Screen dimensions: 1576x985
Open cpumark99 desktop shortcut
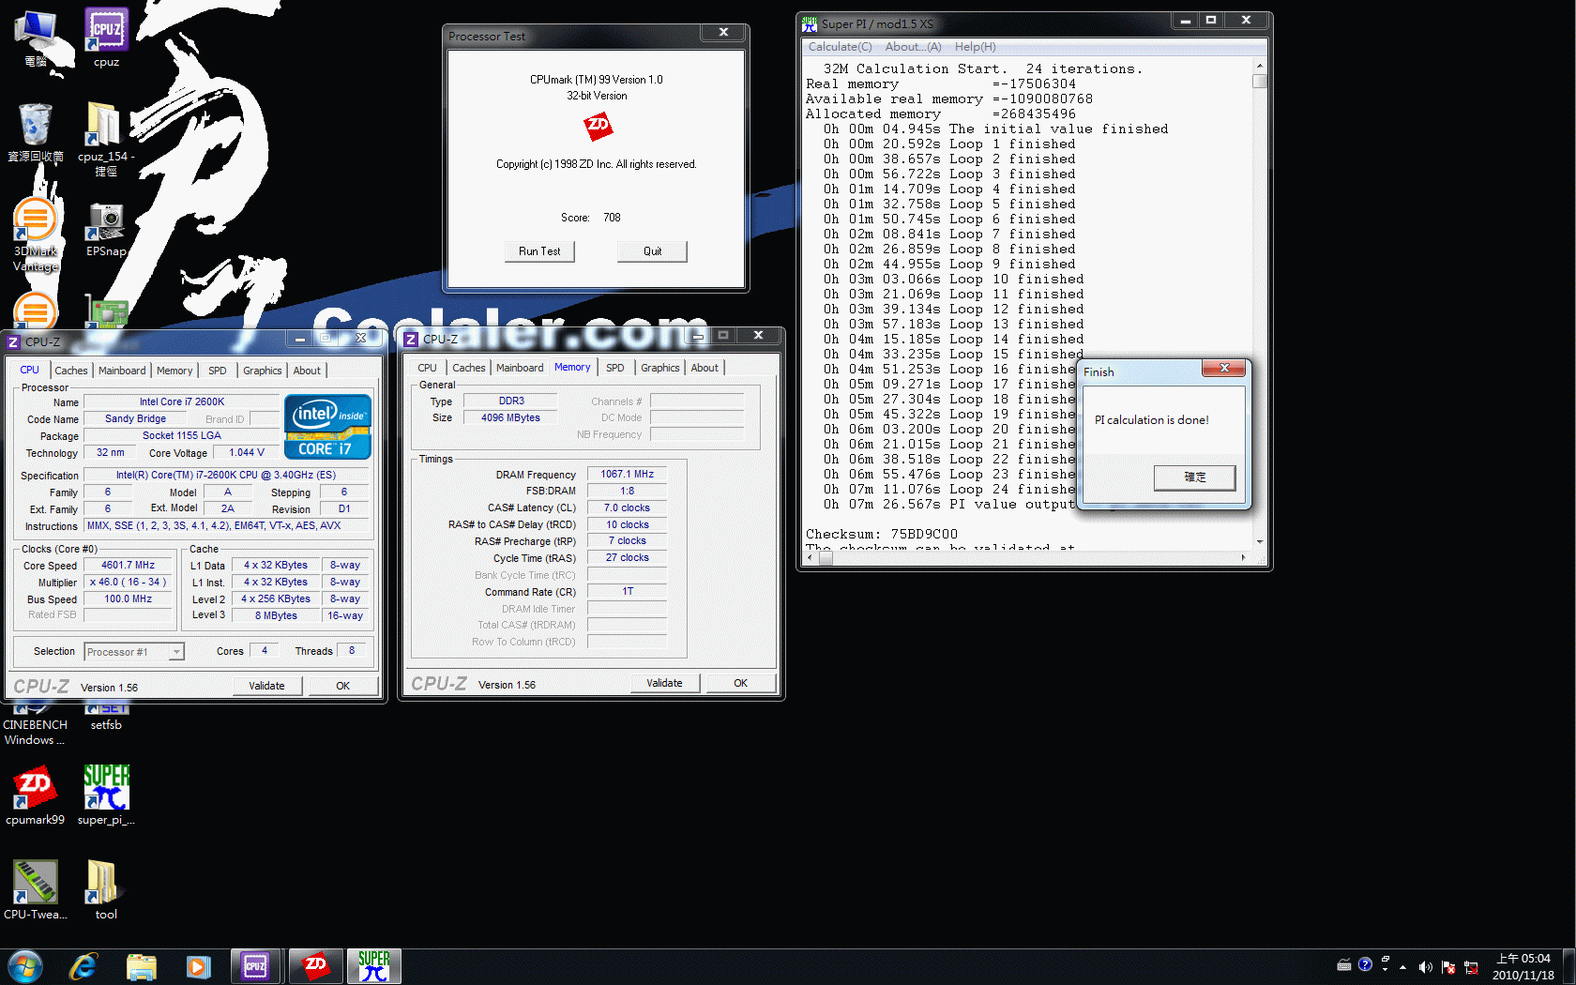35,796
